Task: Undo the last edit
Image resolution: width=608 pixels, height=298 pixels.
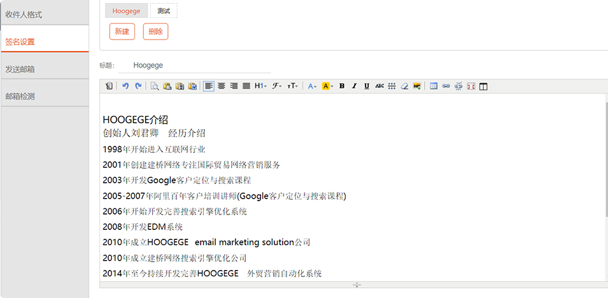Action: tap(125, 86)
